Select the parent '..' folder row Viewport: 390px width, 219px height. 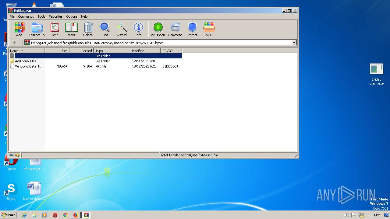click(x=95, y=56)
